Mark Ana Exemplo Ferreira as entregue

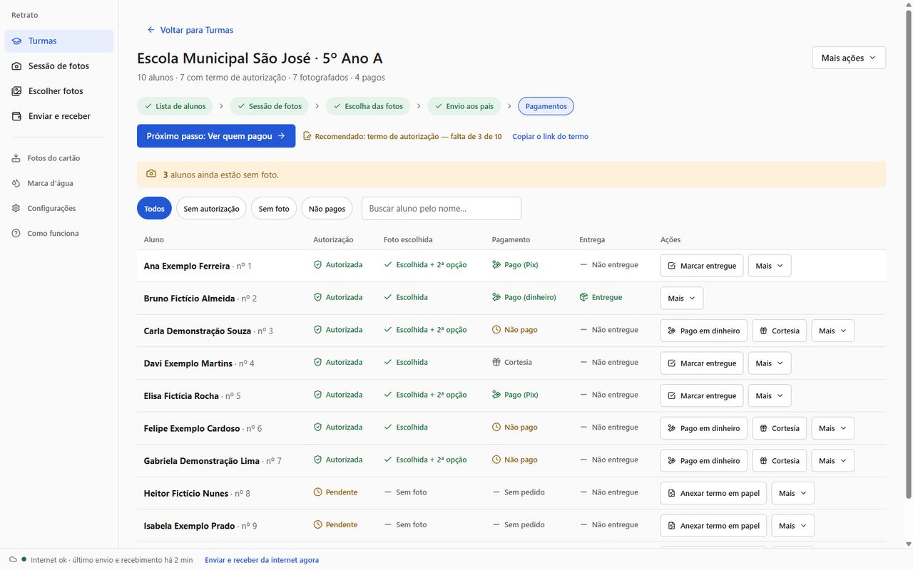coord(702,266)
